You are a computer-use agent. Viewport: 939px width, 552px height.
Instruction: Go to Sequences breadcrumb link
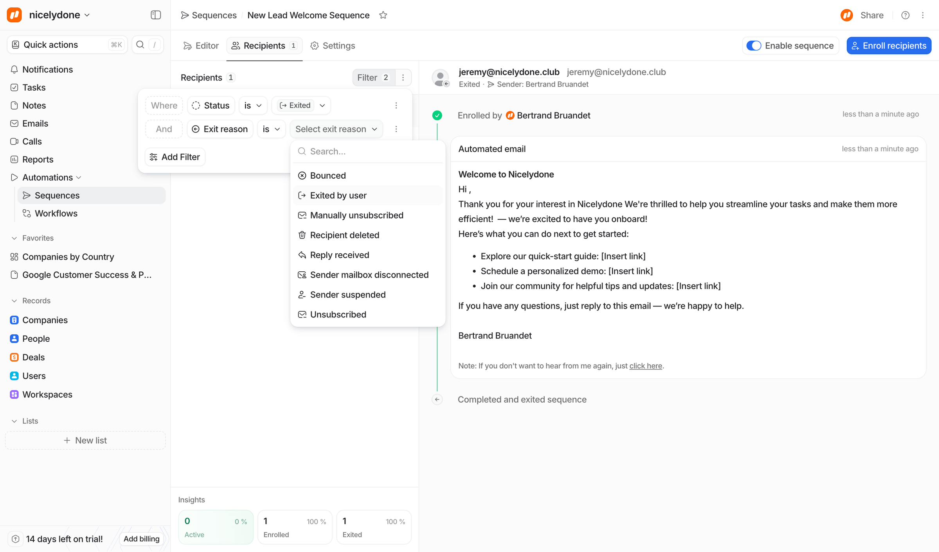pyautogui.click(x=209, y=15)
